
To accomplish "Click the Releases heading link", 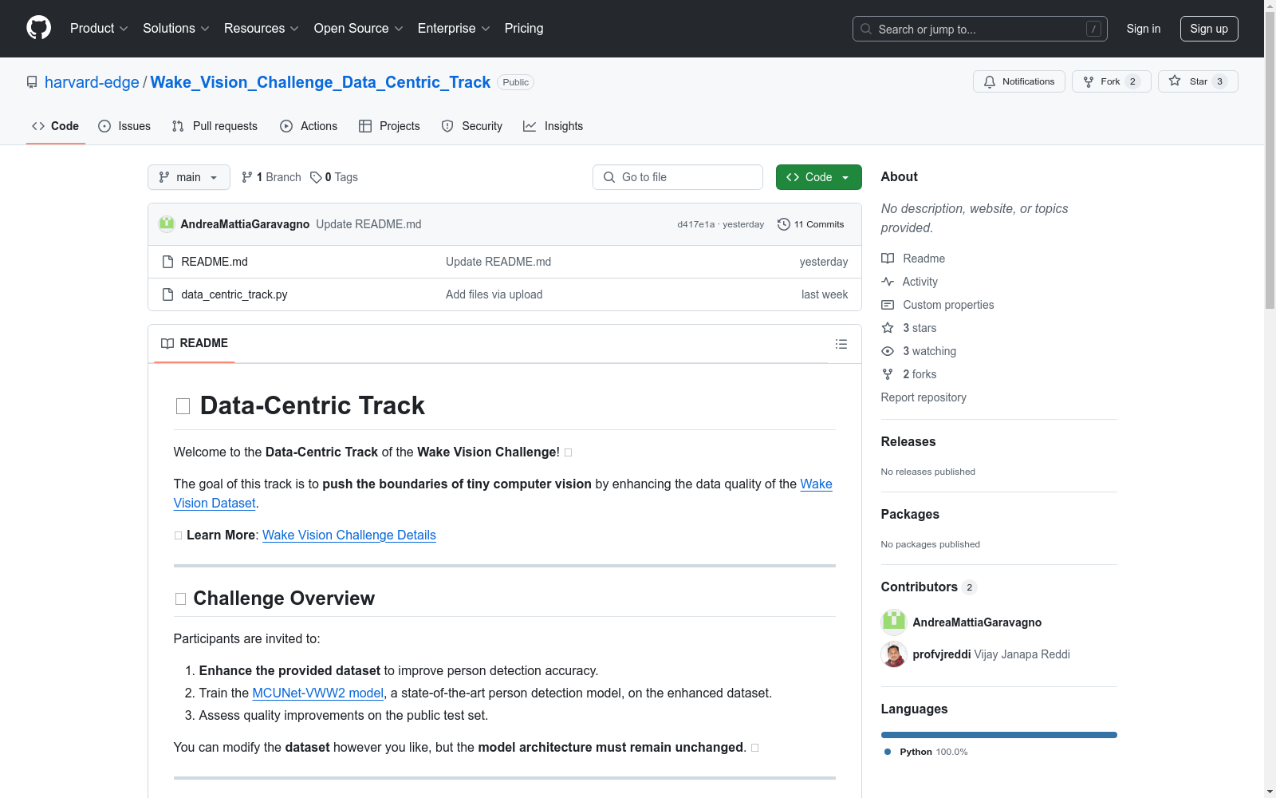I will tap(908, 441).
